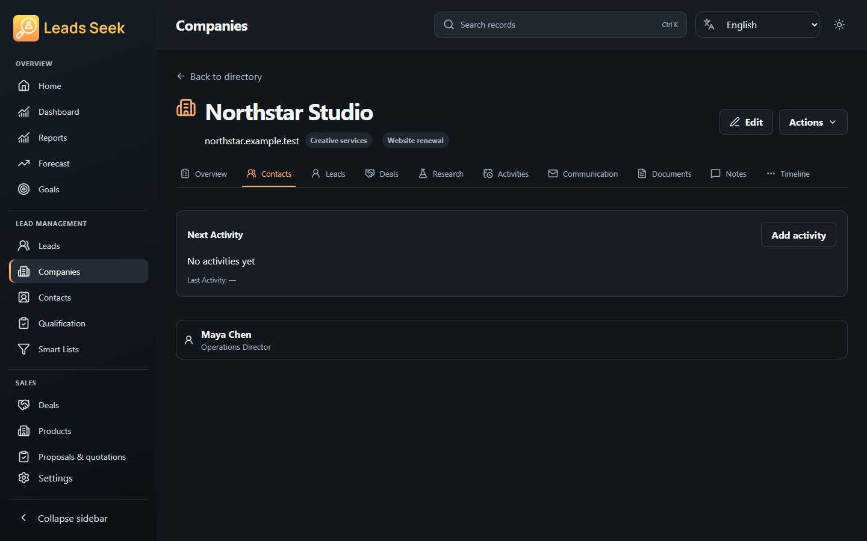Open Proposals & quotations sidebar item
Screen dimensions: 867x541
[78, 457]
